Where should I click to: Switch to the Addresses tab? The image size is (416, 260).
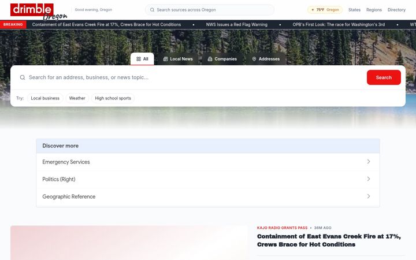tap(266, 59)
